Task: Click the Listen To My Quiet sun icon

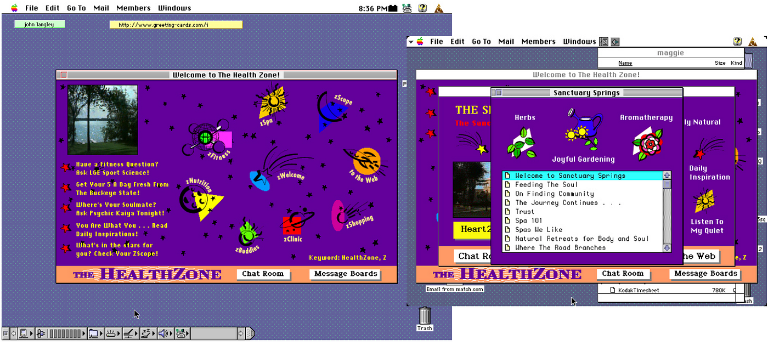Action: [x=704, y=201]
